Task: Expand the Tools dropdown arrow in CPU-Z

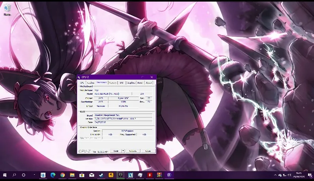Action: click(123, 151)
